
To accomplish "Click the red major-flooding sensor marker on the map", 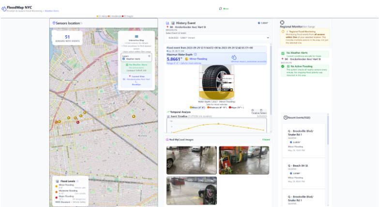I will [x=78, y=122].
